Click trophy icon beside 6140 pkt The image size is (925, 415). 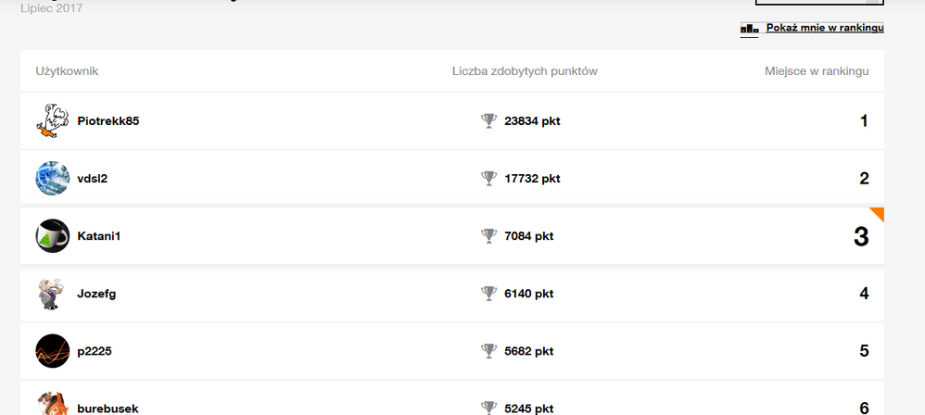pos(489,294)
